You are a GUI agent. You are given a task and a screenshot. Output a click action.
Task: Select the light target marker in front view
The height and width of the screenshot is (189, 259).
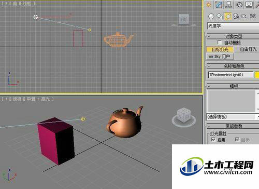90,30
